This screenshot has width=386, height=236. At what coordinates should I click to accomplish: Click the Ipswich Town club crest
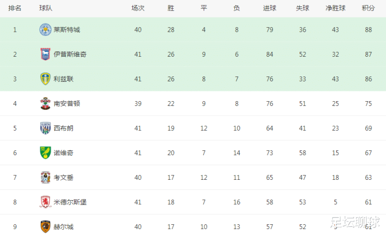tap(45, 55)
